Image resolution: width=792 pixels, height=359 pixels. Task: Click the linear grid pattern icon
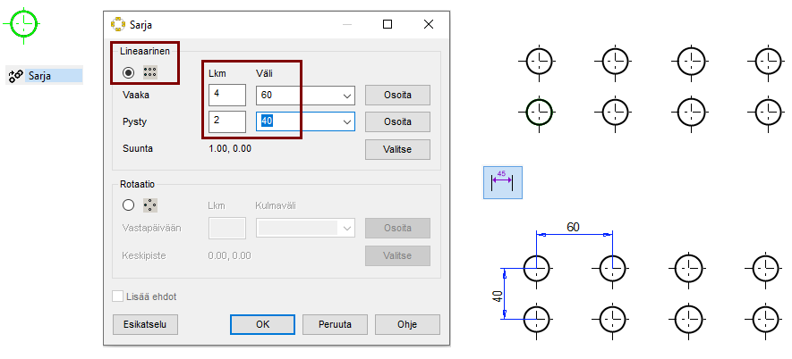pos(150,72)
